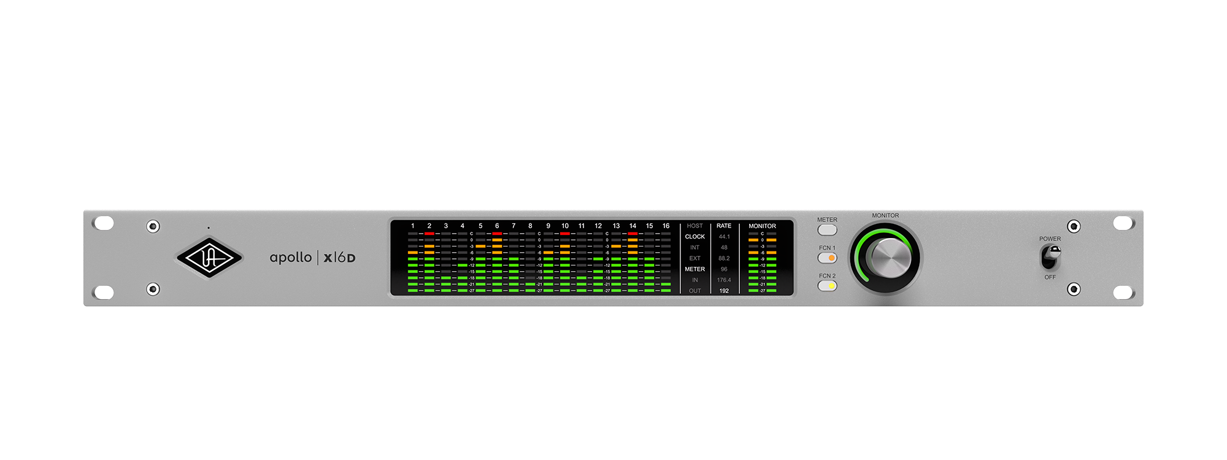Click the CLOCK label on the display

[694, 237]
